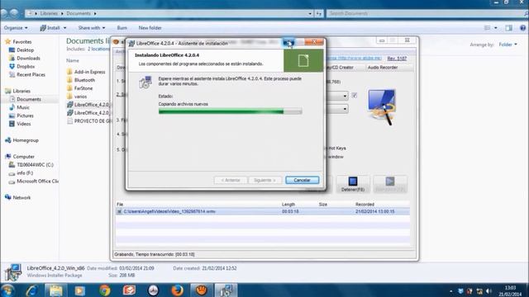Click the monitor with wand image

point(382,107)
